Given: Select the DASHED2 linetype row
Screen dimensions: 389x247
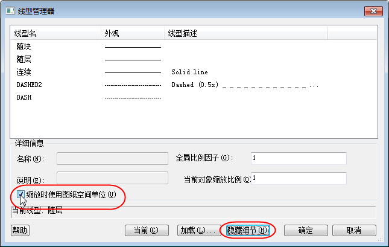Looking at the screenshot, I should pyautogui.click(x=194, y=85).
